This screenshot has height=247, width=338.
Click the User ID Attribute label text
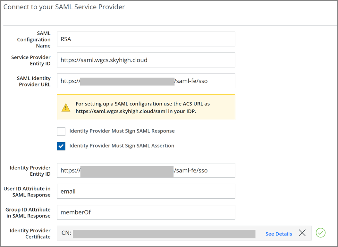click(27, 192)
